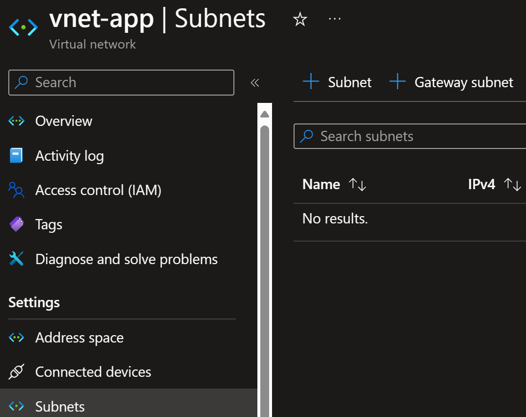Open Address space settings

(x=79, y=338)
